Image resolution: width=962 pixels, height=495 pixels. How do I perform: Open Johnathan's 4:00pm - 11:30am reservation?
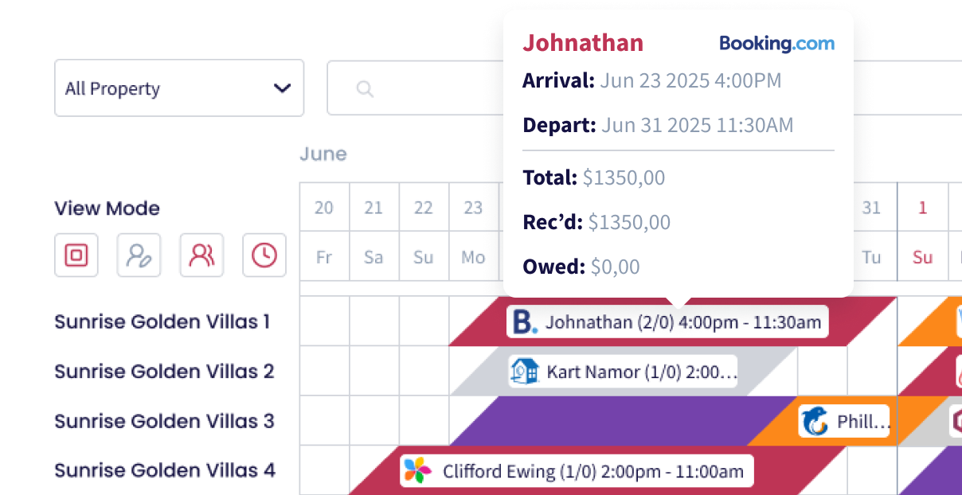tap(667, 322)
